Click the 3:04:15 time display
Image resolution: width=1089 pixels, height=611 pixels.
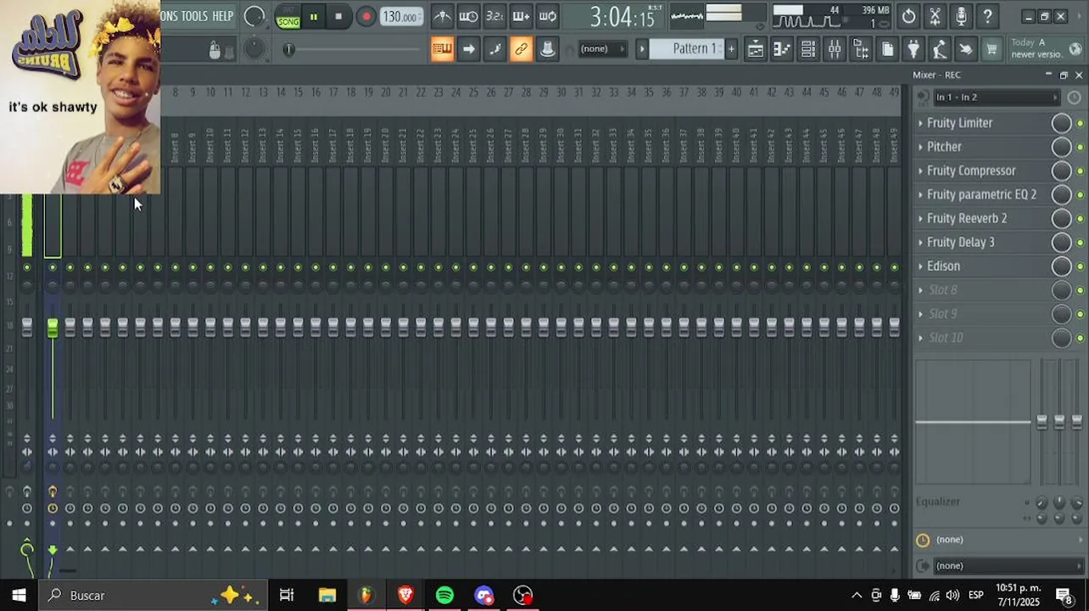pos(623,16)
